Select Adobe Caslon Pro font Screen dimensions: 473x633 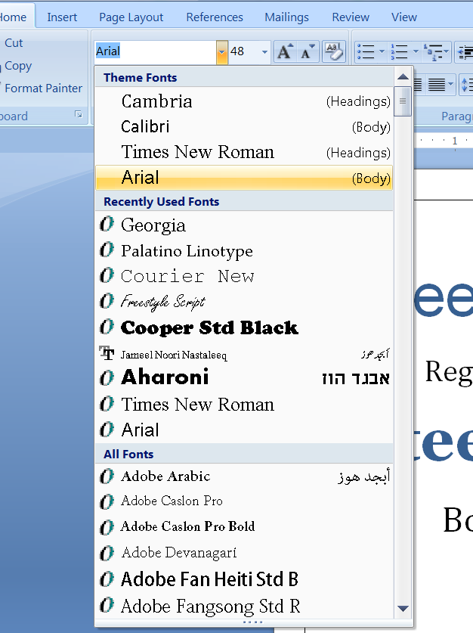(x=244, y=501)
